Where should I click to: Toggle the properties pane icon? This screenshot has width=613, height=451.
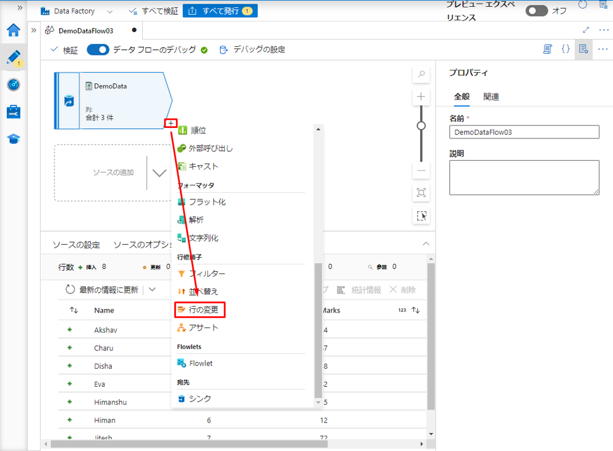point(584,49)
